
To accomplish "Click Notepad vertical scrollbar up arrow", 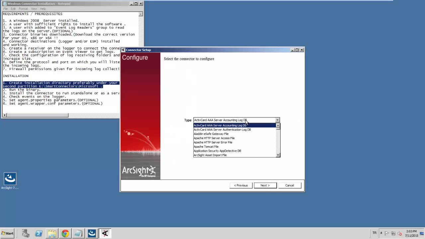I will [141, 14].
